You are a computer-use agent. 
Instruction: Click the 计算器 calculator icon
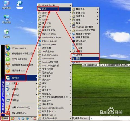73,44
